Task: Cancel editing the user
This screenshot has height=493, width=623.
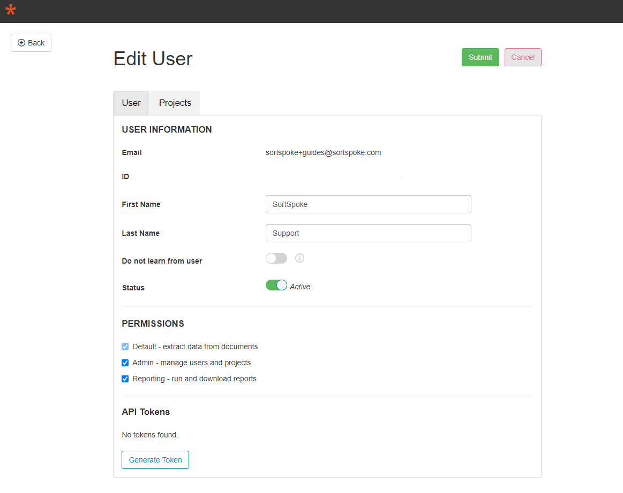Action: [x=523, y=57]
